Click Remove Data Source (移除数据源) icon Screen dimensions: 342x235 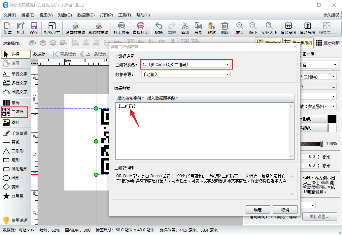pyautogui.click(x=98, y=28)
